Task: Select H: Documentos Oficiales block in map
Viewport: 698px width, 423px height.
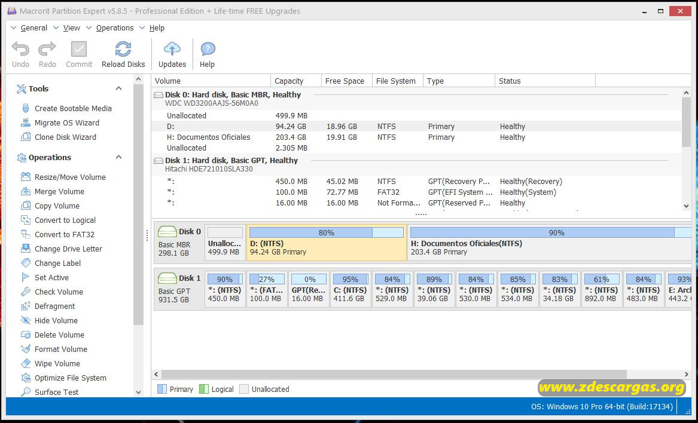Action: point(550,243)
